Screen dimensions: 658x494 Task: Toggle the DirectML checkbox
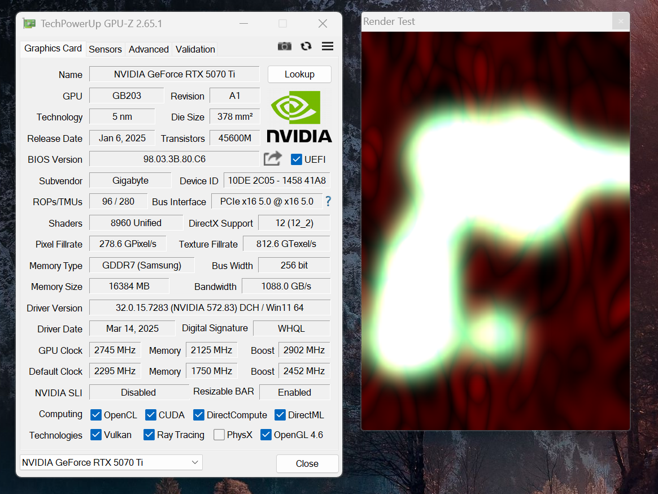280,415
